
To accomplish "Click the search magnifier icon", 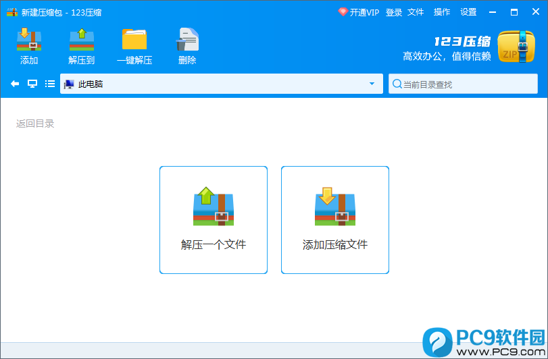I will pos(397,84).
